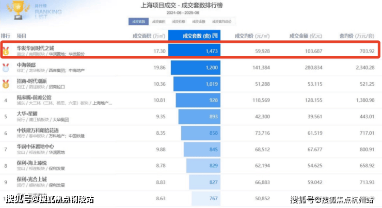Click the sort icon in 成交套数 header
This screenshot has width=382, height=208.
point(216,36)
